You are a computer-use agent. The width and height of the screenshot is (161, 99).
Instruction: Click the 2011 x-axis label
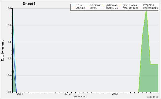click(20, 94)
